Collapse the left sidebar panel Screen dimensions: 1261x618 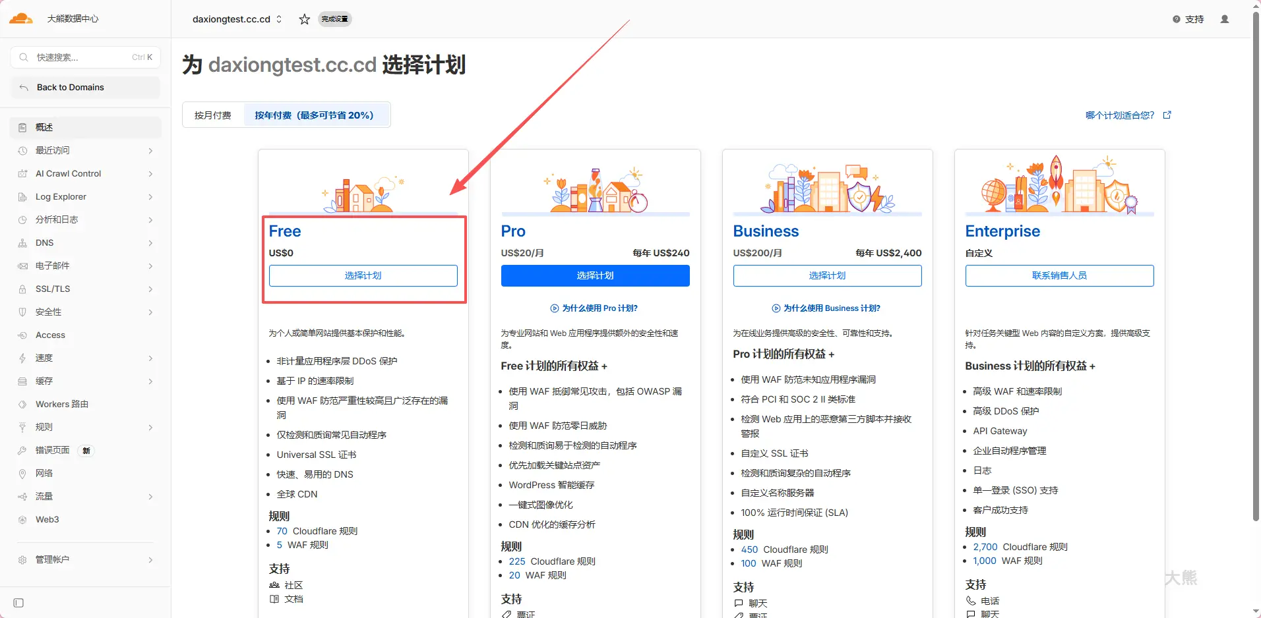[19, 602]
